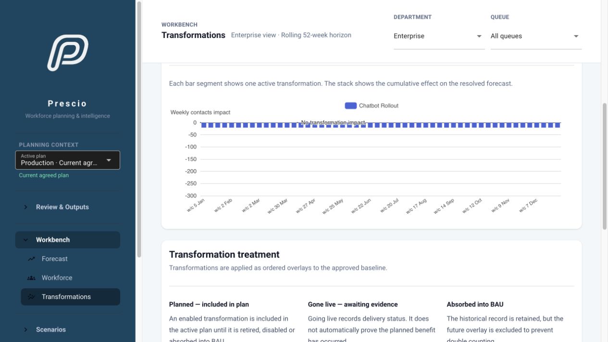Click the 'w/c 25 May' axis label
This screenshot has height=342, width=608.
point(333,206)
